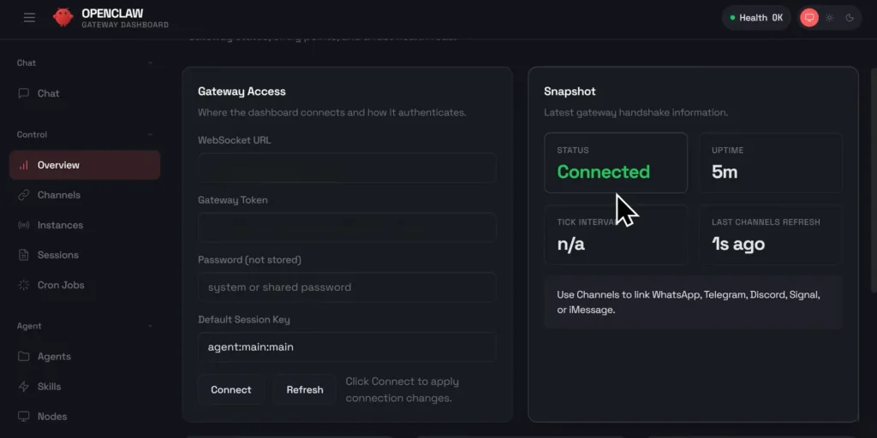Click the Password input field
The width and height of the screenshot is (877, 438).
(x=347, y=287)
